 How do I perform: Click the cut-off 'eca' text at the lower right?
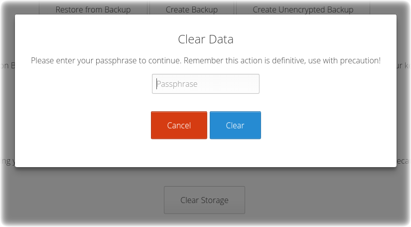(x=403, y=161)
